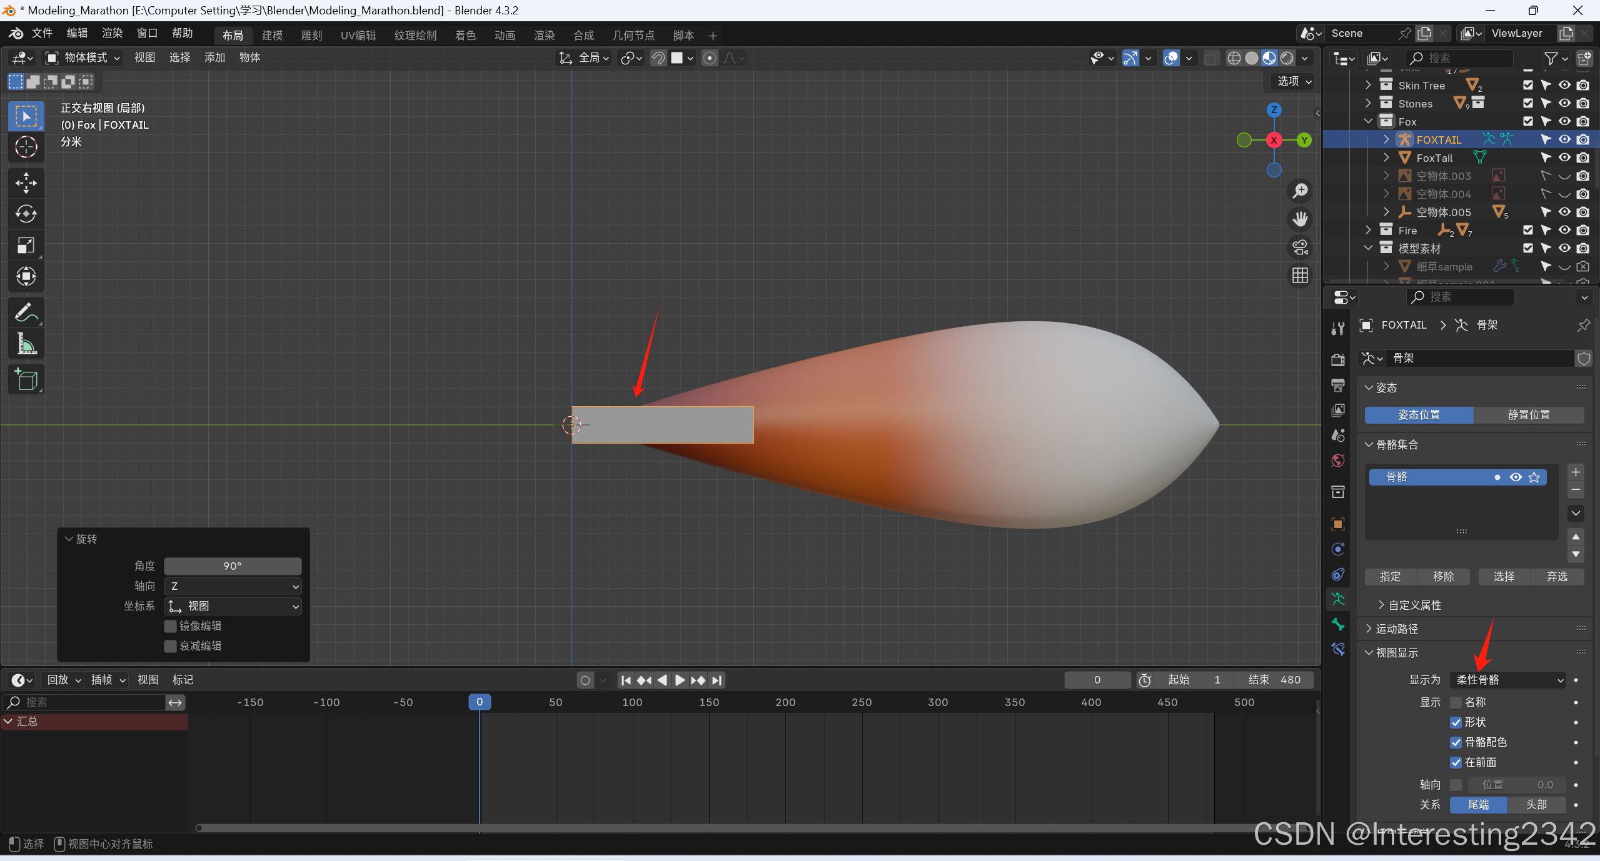Viewport: 1600px width, 861px height.
Task: Open 显示为 柔性骨骼 dropdown
Action: pos(1507,680)
